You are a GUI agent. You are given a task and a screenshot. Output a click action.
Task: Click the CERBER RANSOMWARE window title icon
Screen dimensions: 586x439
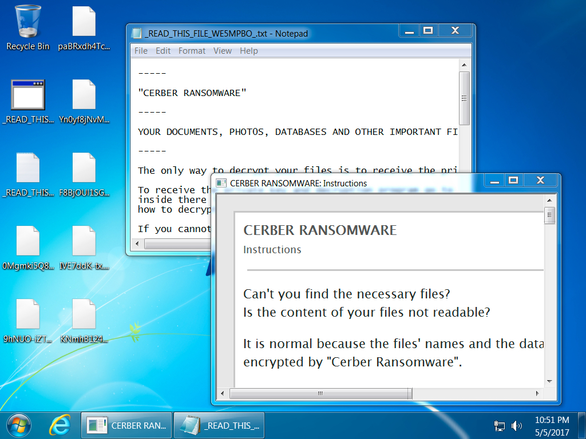pos(221,183)
